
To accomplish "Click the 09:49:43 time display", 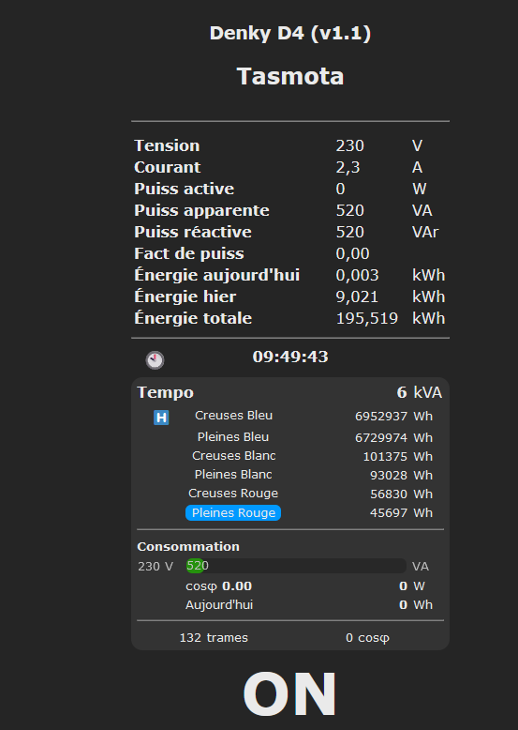I will [x=290, y=357].
